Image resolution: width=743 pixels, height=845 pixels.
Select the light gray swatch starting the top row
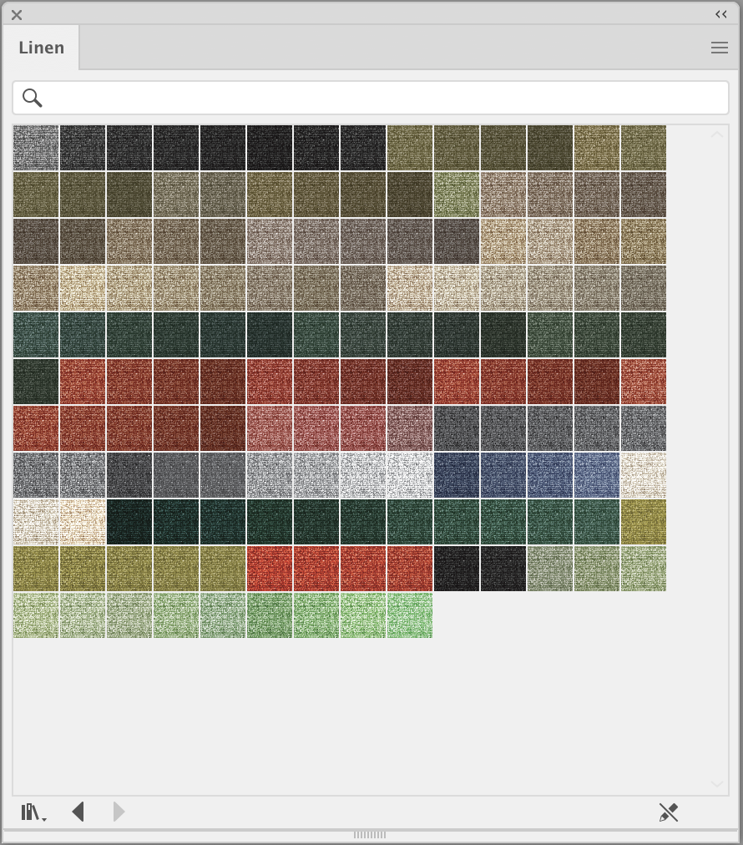click(36, 148)
